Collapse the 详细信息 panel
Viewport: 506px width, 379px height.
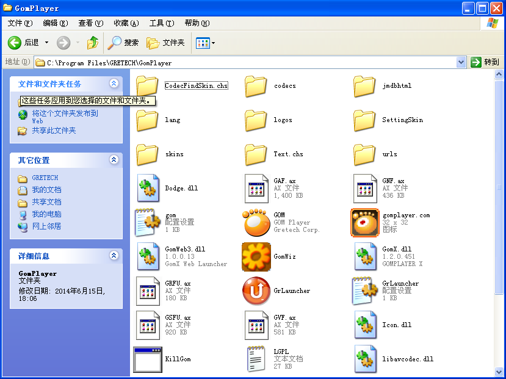(114, 256)
